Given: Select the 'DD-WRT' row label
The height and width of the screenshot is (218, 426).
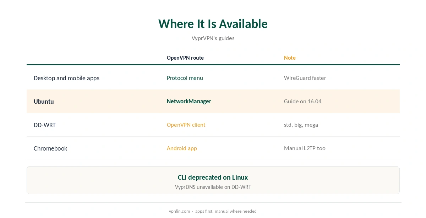Looking at the screenshot, I should point(45,125).
